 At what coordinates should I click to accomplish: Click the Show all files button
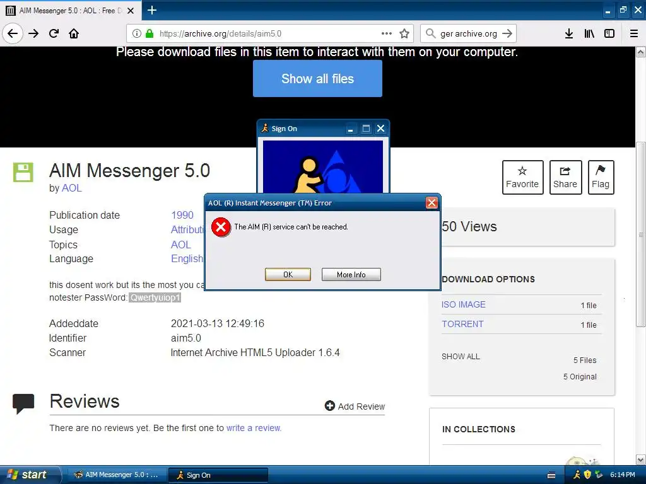(317, 79)
